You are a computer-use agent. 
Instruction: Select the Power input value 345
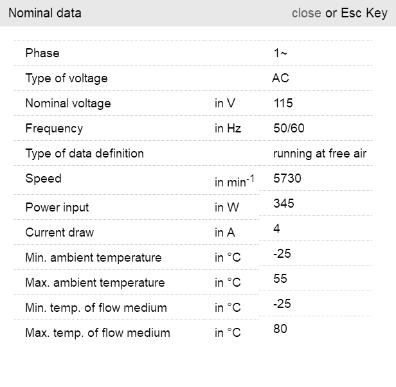coord(283,204)
